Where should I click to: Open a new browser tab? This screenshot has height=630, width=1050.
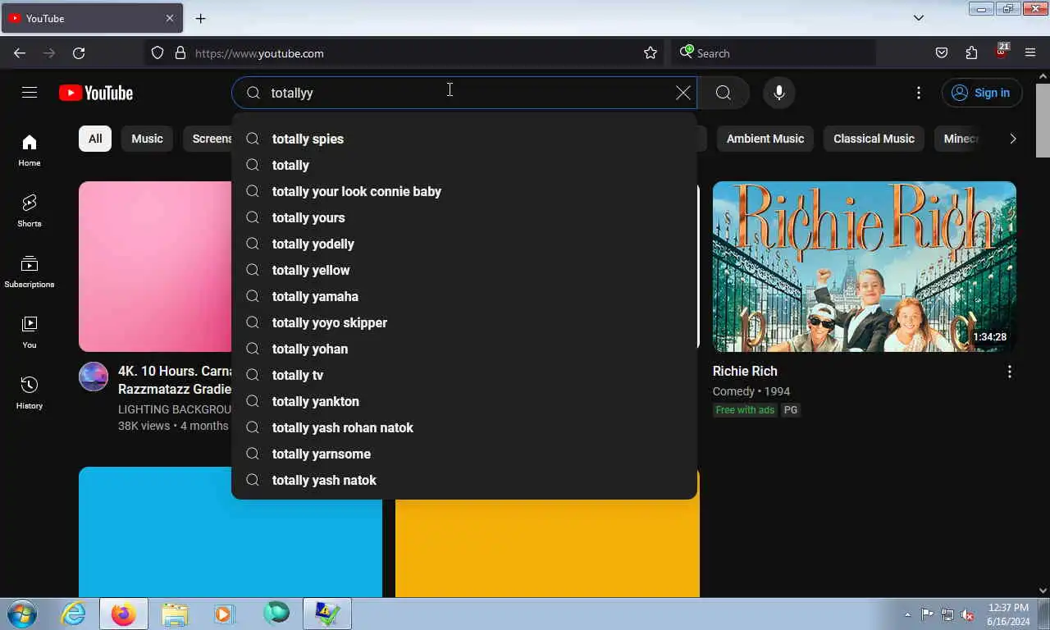(200, 18)
